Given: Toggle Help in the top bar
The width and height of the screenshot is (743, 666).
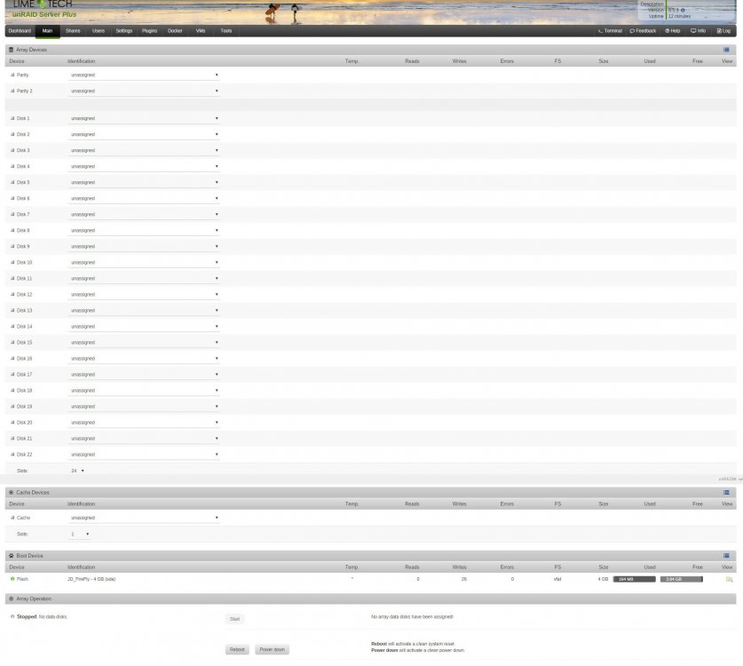Looking at the screenshot, I should (x=672, y=31).
